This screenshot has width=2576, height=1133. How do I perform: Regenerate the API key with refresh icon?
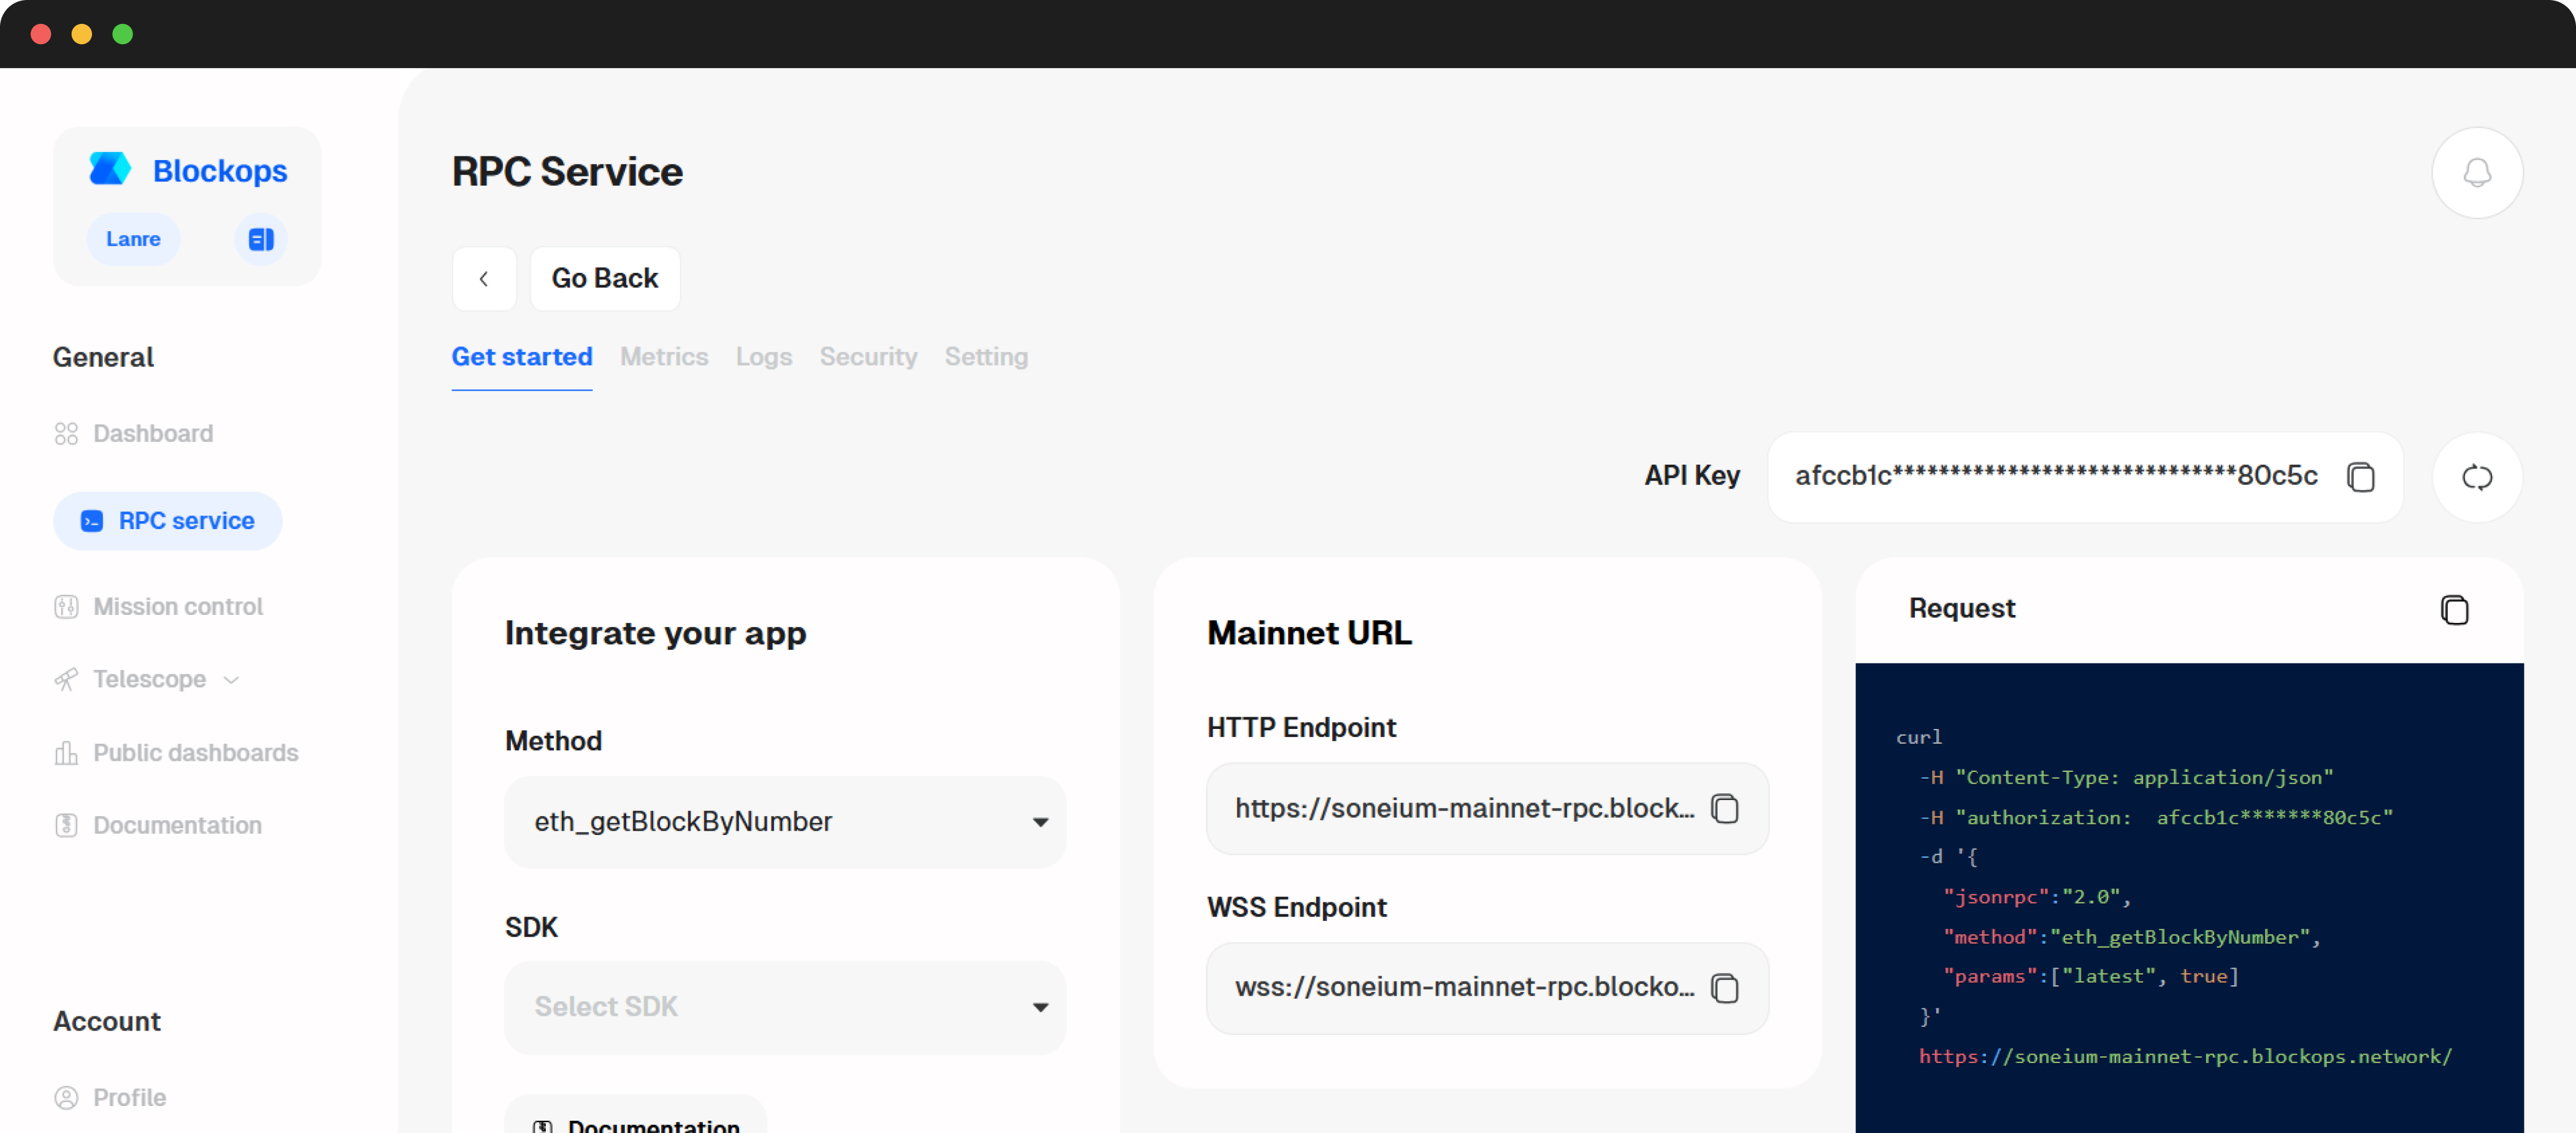point(2476,477)
